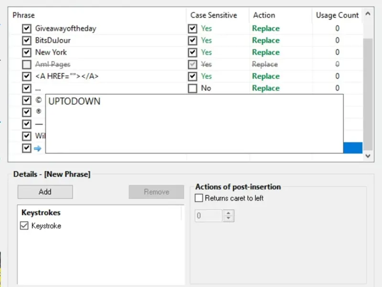Check the Returns caret to left option
Viewport: 382px width, 287px height.
pyautogui.click(x=199, y=198)
